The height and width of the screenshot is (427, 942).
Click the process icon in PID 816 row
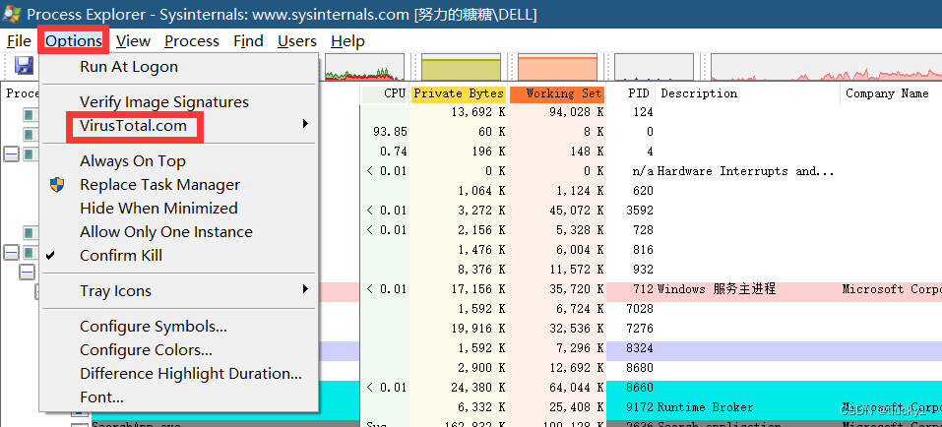(31, 252)
